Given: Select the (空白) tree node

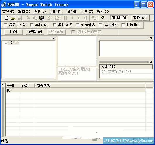Looking at the screenshot, I should pyautogui.click(x=13, y=43).
